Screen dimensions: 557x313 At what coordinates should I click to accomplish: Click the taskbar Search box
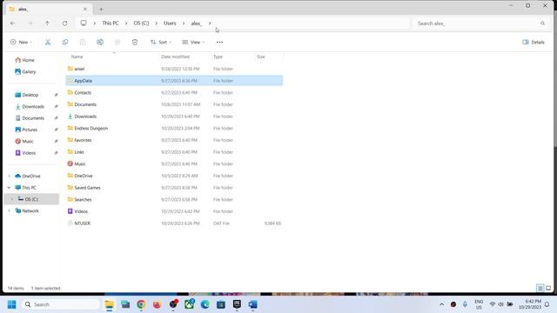click(61, 304)
